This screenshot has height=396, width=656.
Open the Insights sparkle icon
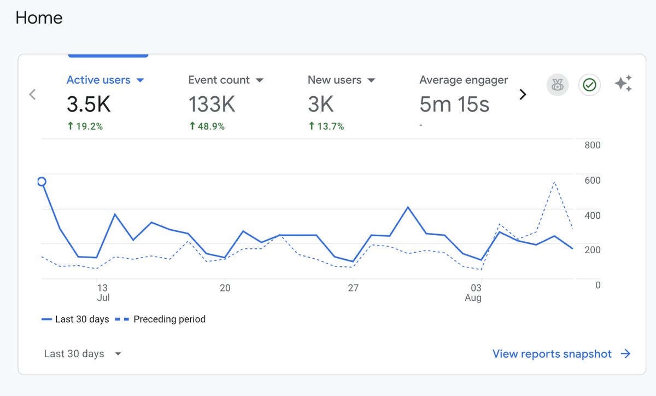[x=623, y=84]
